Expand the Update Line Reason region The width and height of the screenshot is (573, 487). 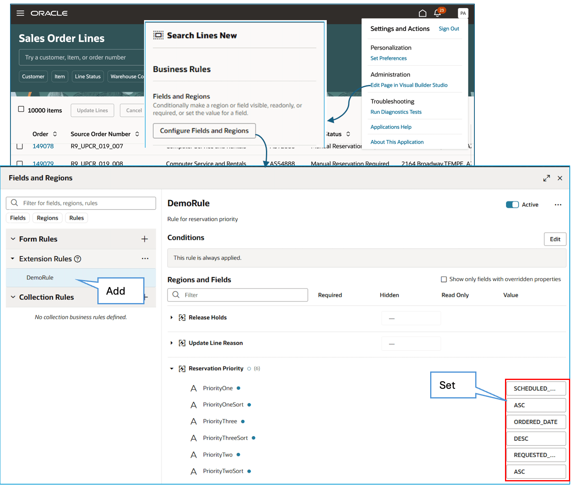click(171, 343)
